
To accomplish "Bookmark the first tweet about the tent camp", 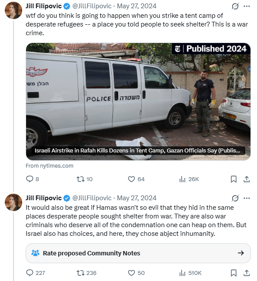I will 234,179.
